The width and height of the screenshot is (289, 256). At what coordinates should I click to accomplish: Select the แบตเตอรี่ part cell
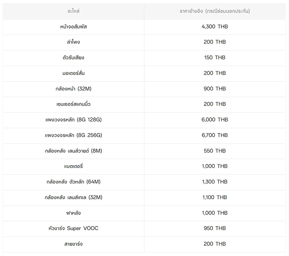[74, 166]
